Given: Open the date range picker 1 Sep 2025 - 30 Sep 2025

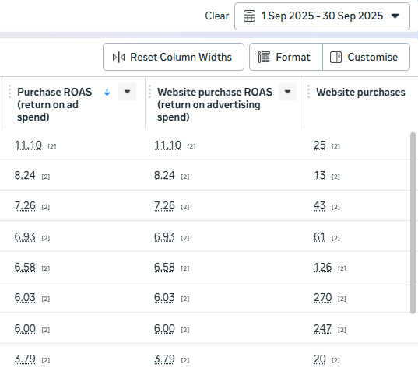Looking at the screenshot, I should click(322, 16).
